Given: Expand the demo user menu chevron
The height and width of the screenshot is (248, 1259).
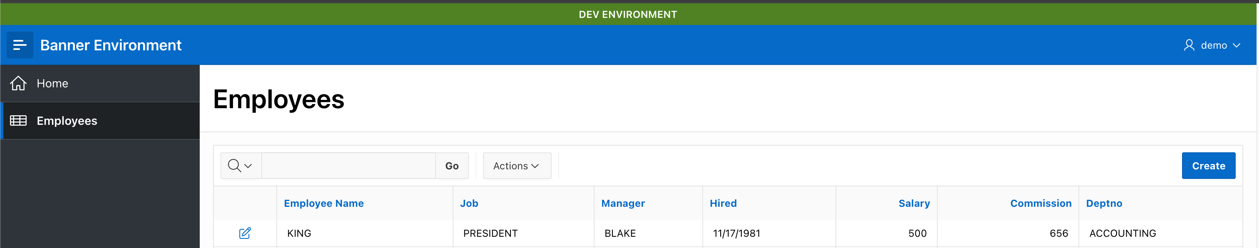Looking at the screenshot, I should click(x=1237, y=45).
